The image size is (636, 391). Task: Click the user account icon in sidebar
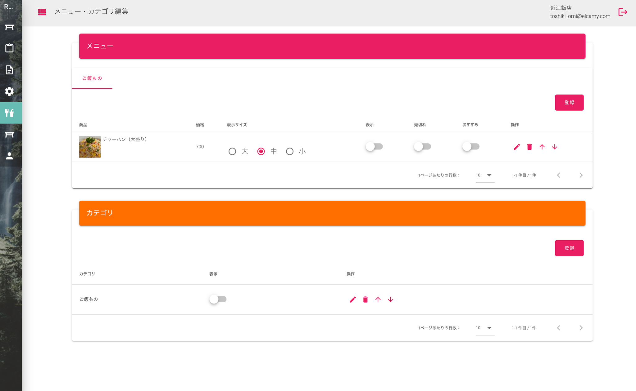(9, 156)
